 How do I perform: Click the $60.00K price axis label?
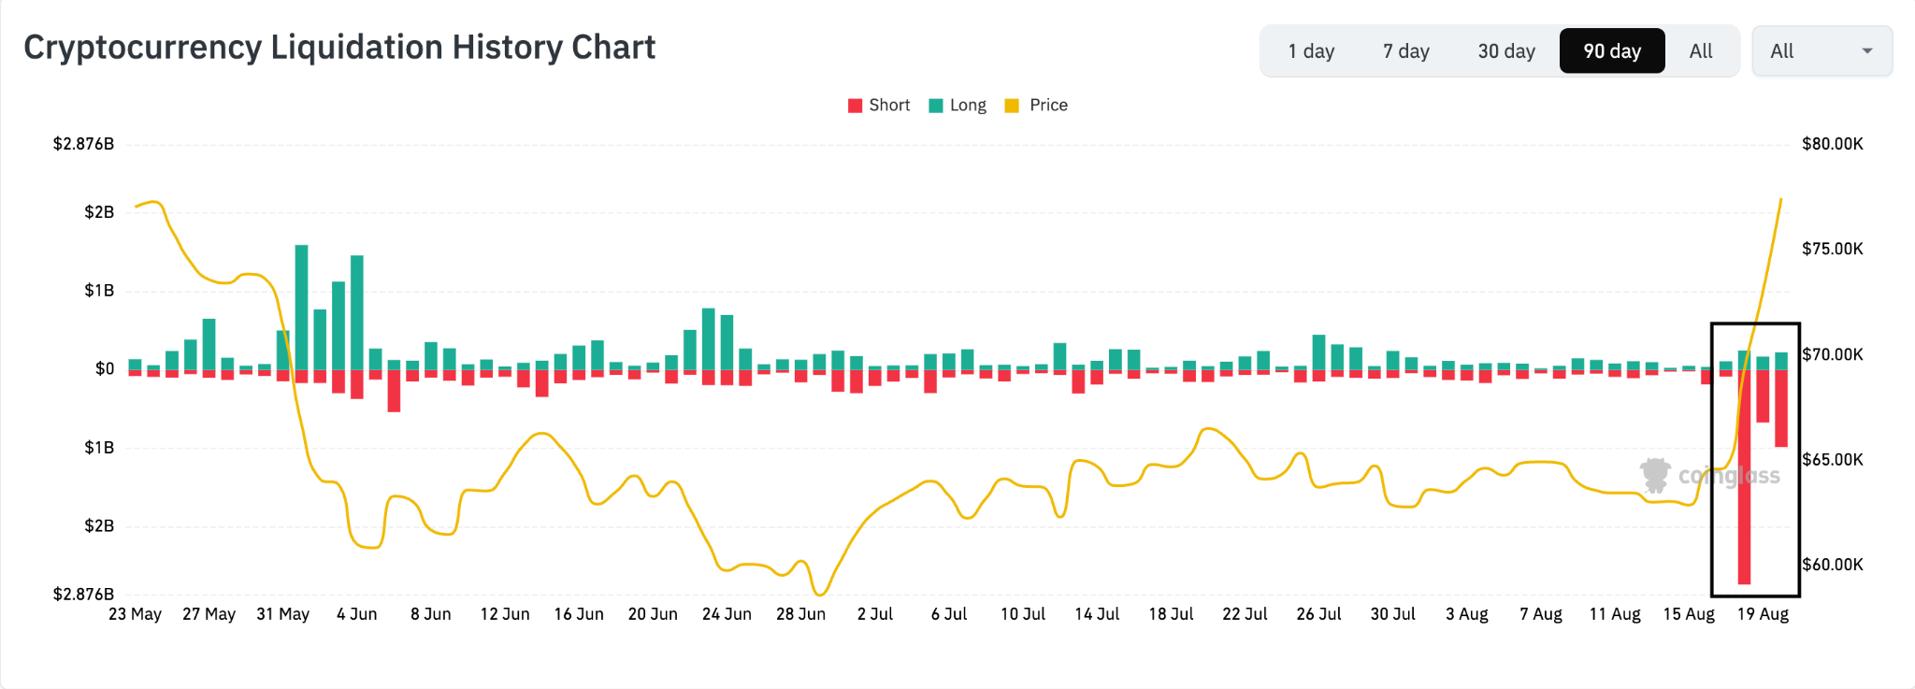tap(1833, 565)
